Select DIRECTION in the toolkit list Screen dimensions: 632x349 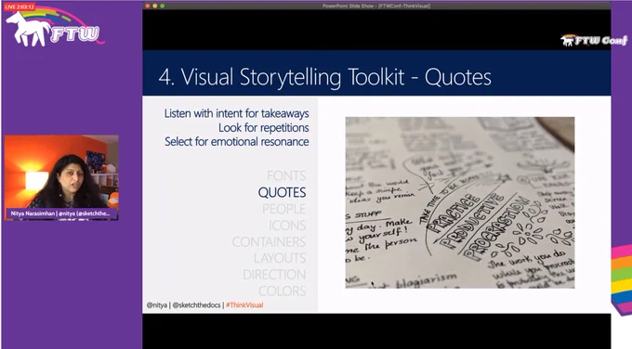[274, 275]
